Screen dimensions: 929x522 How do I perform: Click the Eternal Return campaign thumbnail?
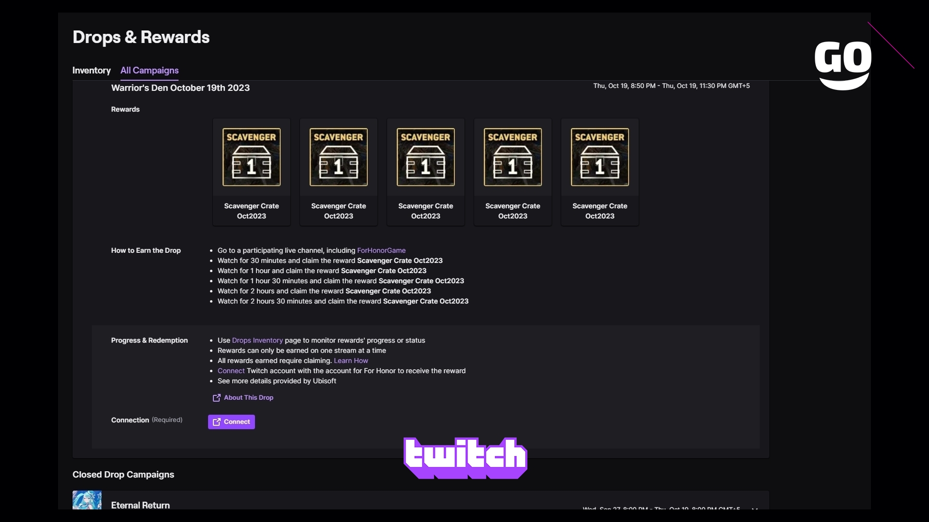pos(87,504)
